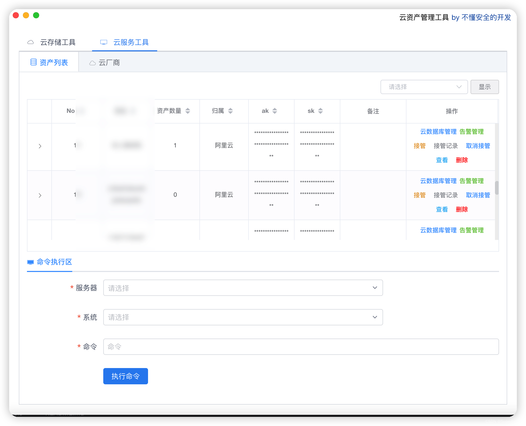Viewport: 526px width, 426px height.
Task: Click the monitor icon beside 命令执行区
Action: 30,262
